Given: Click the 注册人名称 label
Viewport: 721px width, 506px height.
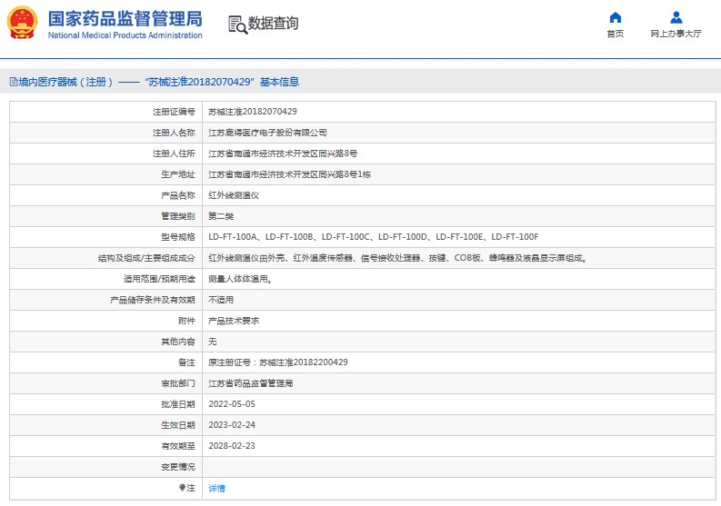Looking at the screenshot, I should pyautogui.click(x=174, y=133).
